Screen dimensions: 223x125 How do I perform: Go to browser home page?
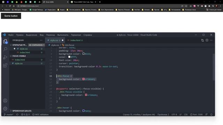tap(14, 6)
